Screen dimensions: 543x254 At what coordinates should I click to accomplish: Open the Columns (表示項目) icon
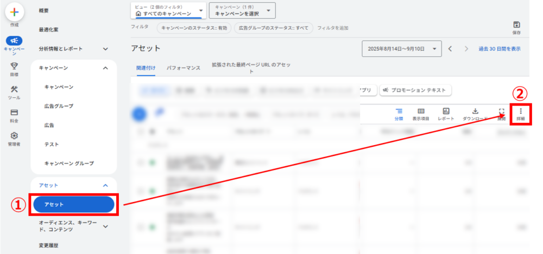pos(421,111)
